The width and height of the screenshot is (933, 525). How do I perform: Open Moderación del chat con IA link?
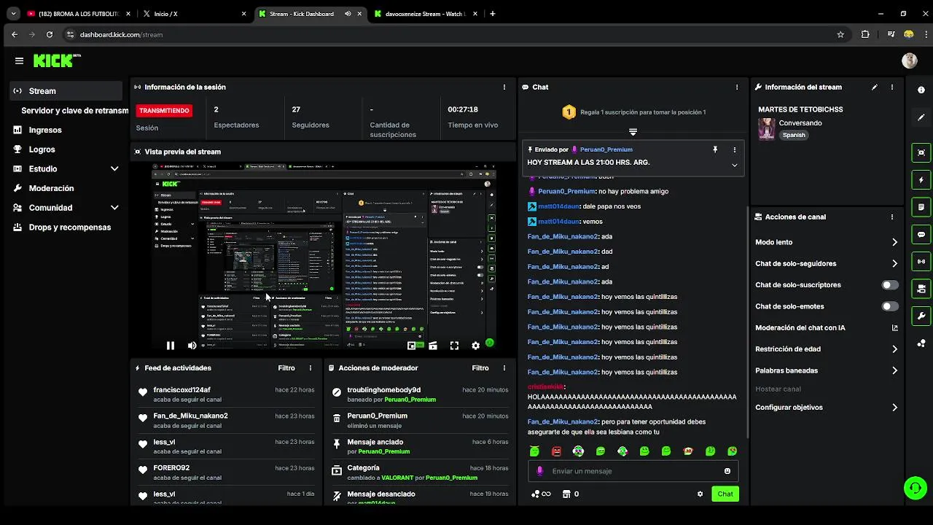(x=827, y=328)
